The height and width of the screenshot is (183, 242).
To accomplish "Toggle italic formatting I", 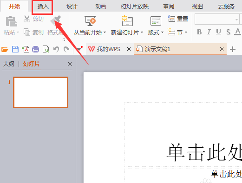I will tap(209, 32).
